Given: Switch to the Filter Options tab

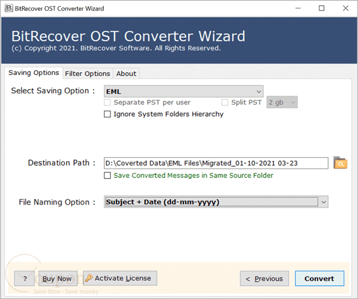Looking at the screenshot, I should 87,74.
